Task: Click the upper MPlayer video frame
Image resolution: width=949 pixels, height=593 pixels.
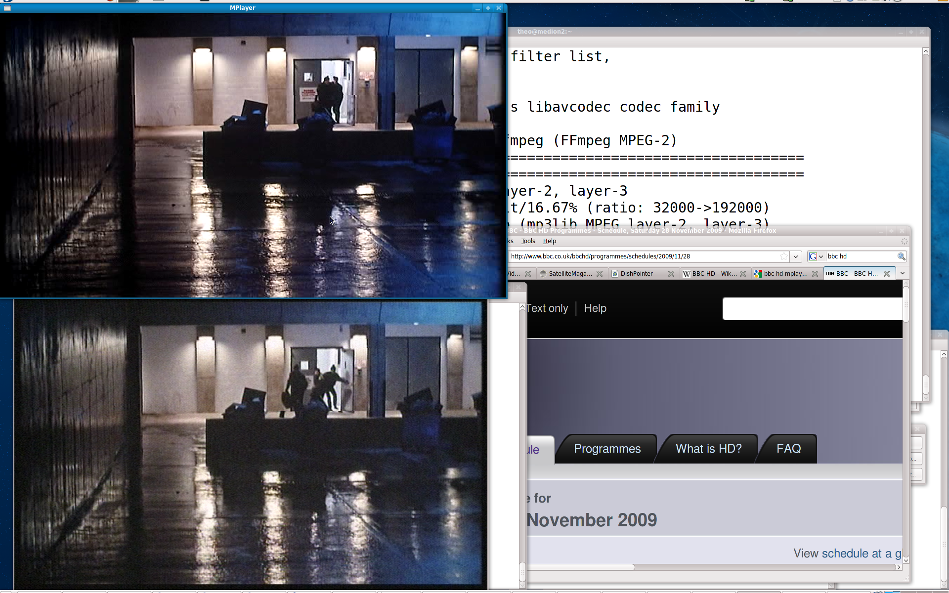Action: click(x=253, y=155)
